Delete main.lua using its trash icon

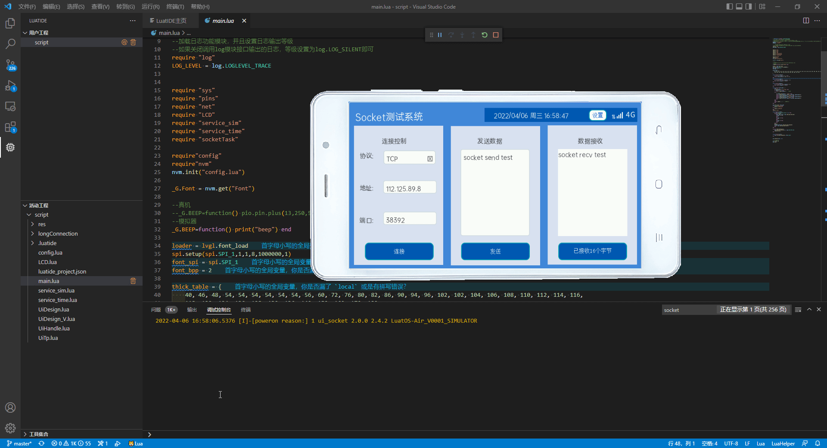tap(133, 281)
